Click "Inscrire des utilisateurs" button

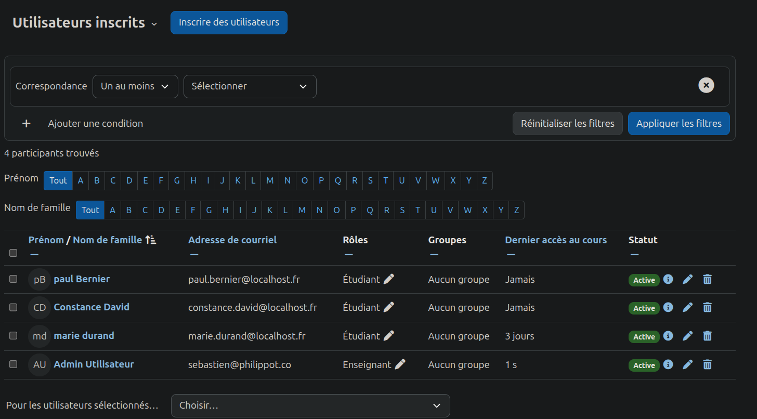pyautogui.click(x=229, y=22)
